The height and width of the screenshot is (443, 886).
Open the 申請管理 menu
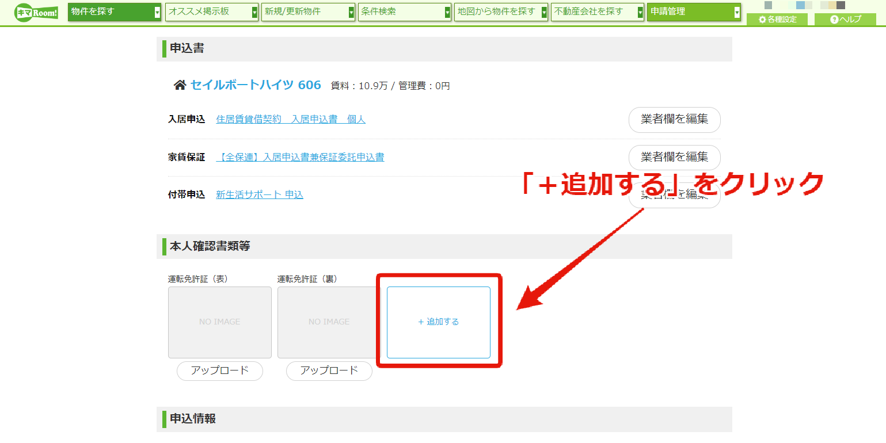(x=694, y=12)
